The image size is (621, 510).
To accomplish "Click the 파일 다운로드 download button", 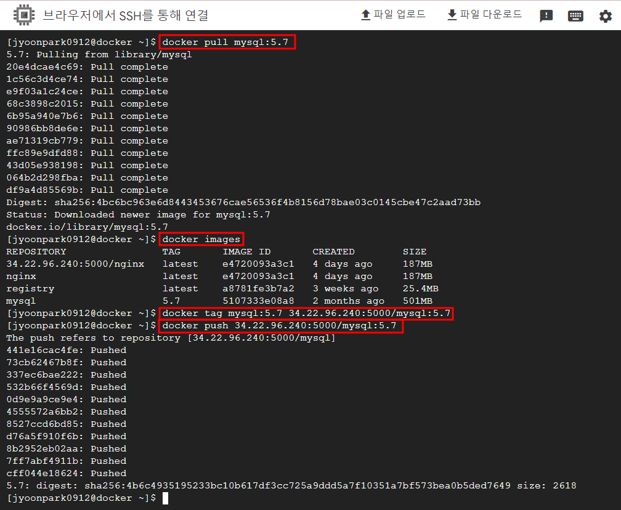I will [484, 15].
